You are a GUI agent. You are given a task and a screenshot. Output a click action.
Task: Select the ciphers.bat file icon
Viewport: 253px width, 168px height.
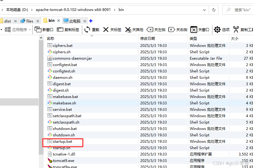pyautogui.click(x=50, y=45)
